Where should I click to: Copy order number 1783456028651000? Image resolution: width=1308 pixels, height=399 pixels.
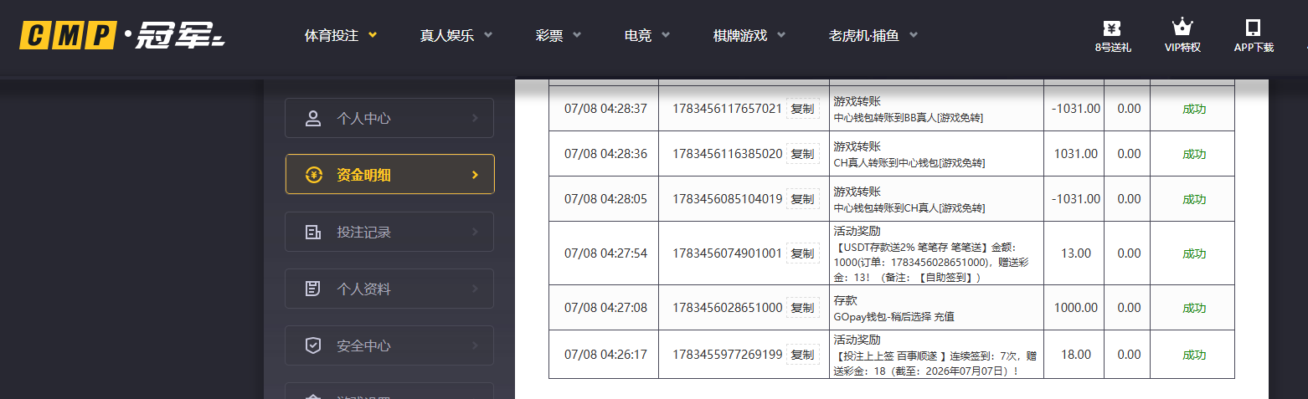tap(802, 308)
